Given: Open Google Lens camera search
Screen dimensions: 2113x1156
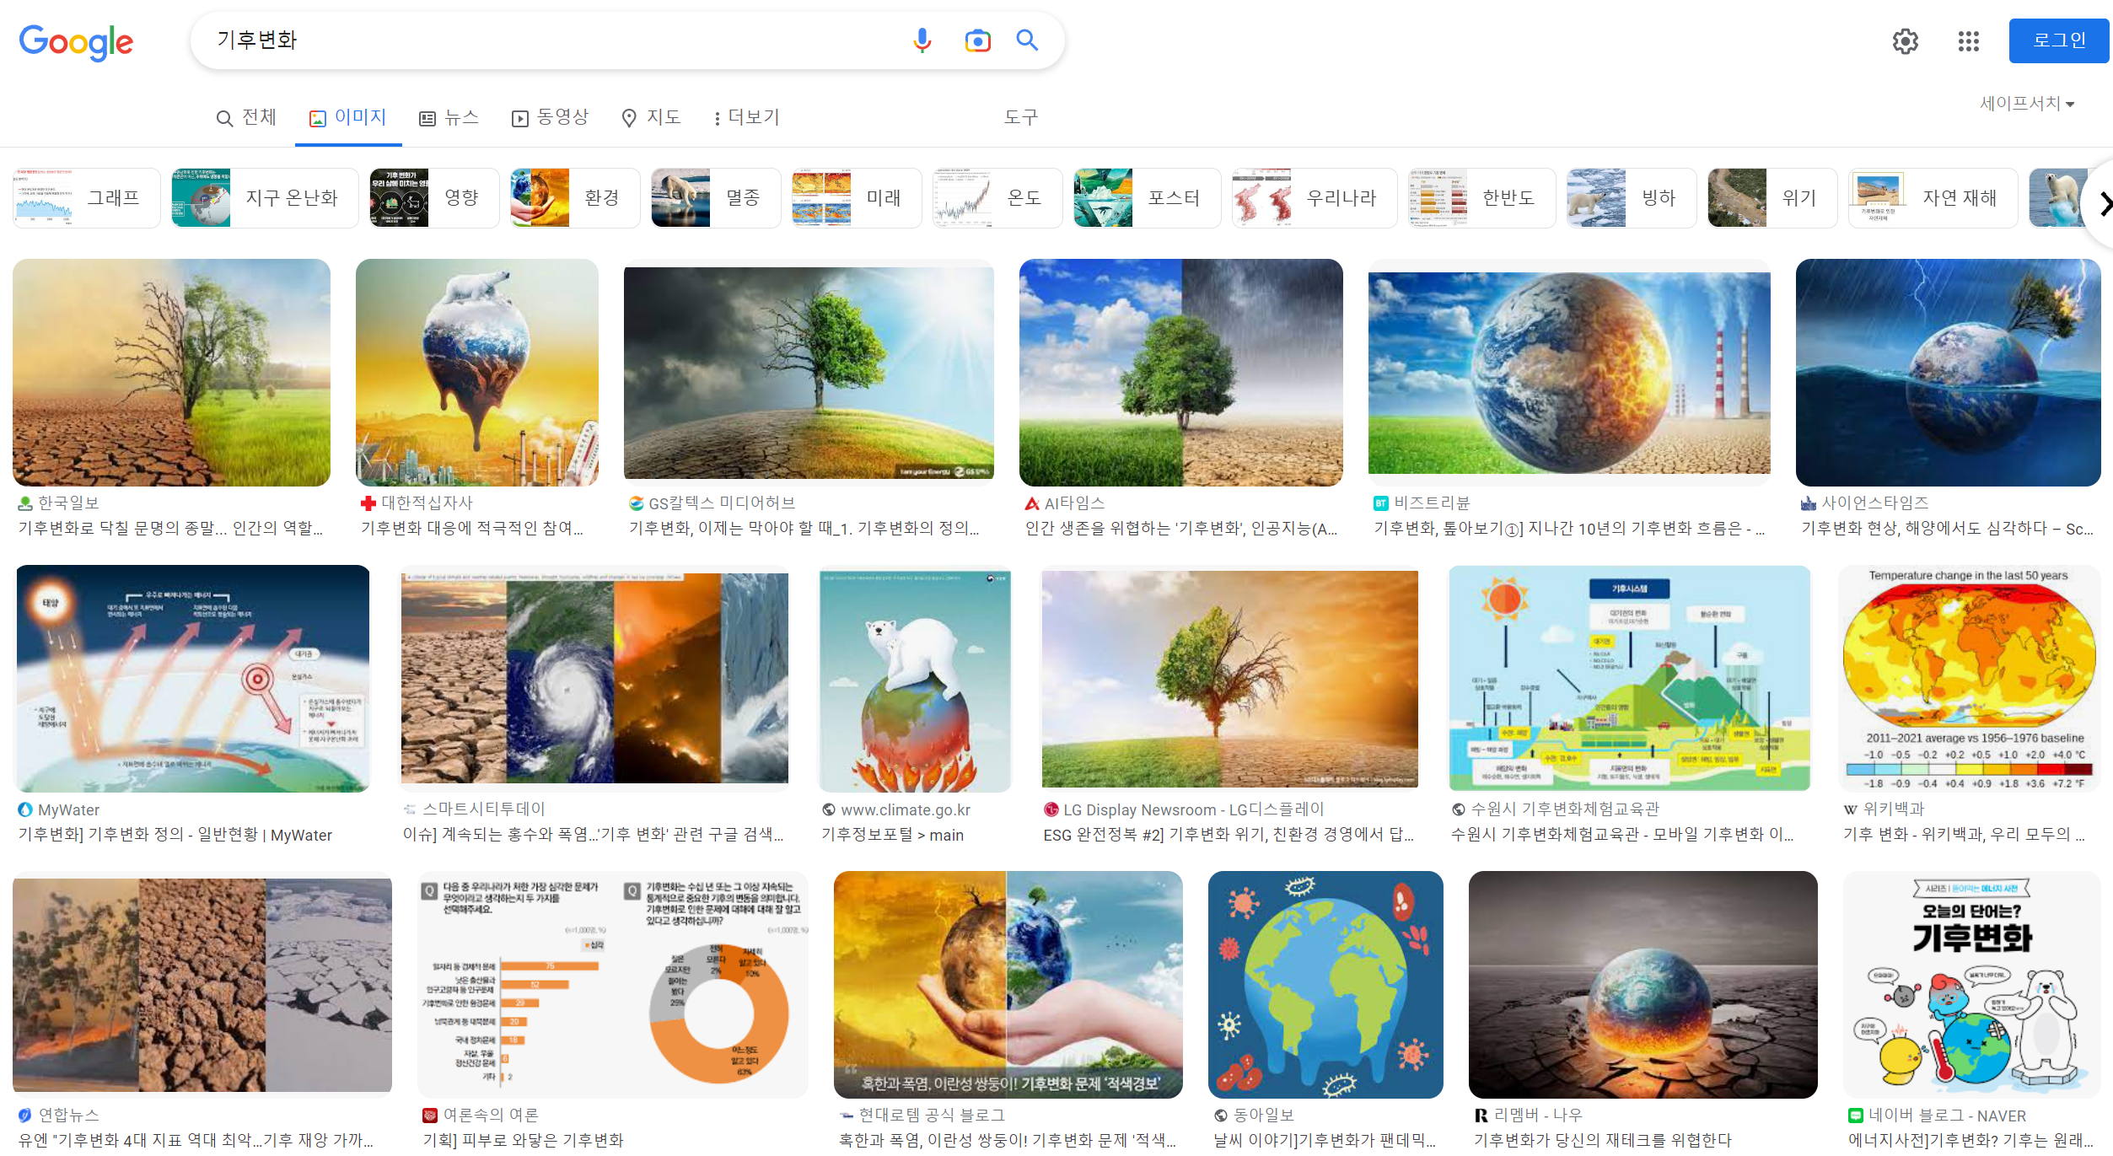Looking at the screenshot, I should (x=977, y=40).
